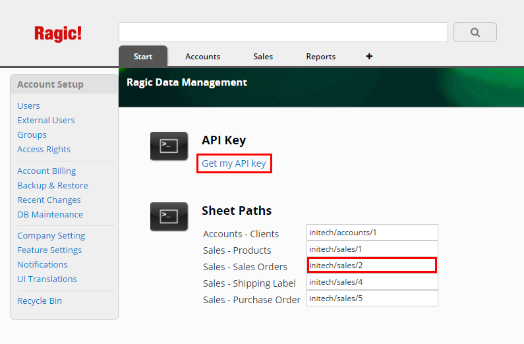Open the Recycle Bin link
Image resolution: width=524 pixels, height=344 pixels.
point(40,301)
